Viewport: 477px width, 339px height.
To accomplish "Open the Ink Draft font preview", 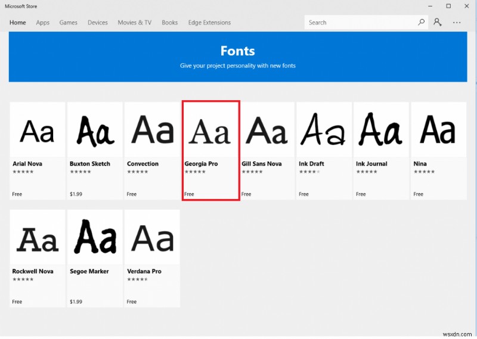I will point(324,130).
